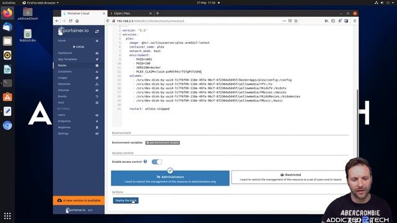Click the App Templates rocket icon
The image size is (397, 223).
[x=97, y=59]
